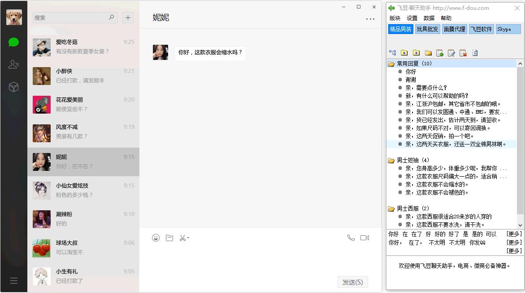Click the add reply notepad icon in 飞豆助手
This screenshot has width=525, height=293.
[439, 52]
